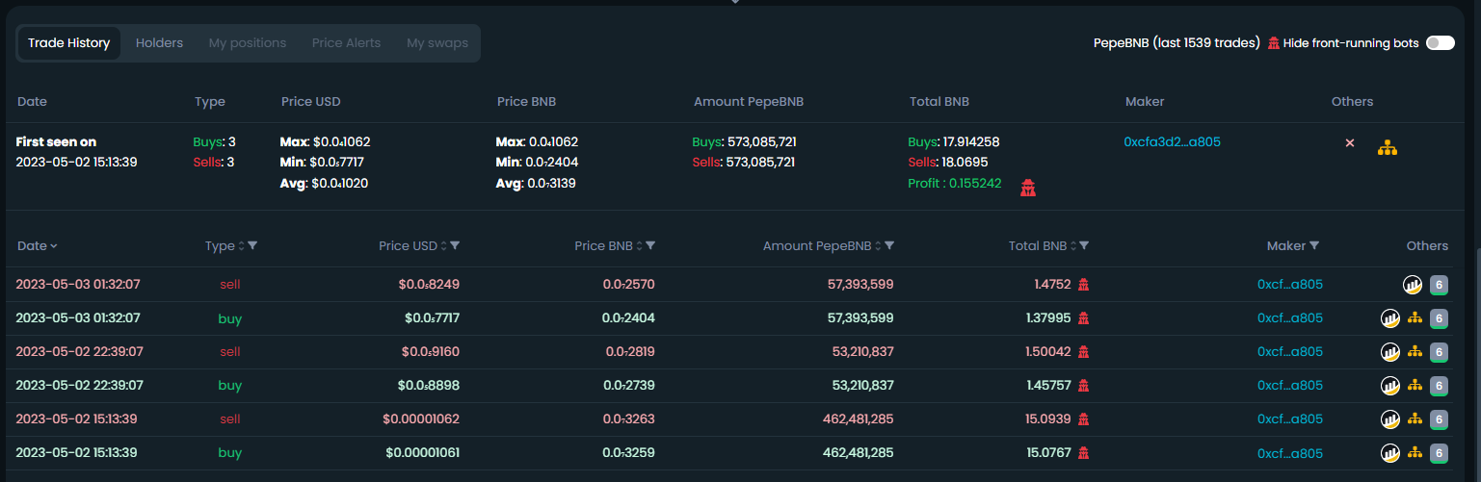
Task: Switch to Price Alerts tab
Action: [x=346, y=43]
